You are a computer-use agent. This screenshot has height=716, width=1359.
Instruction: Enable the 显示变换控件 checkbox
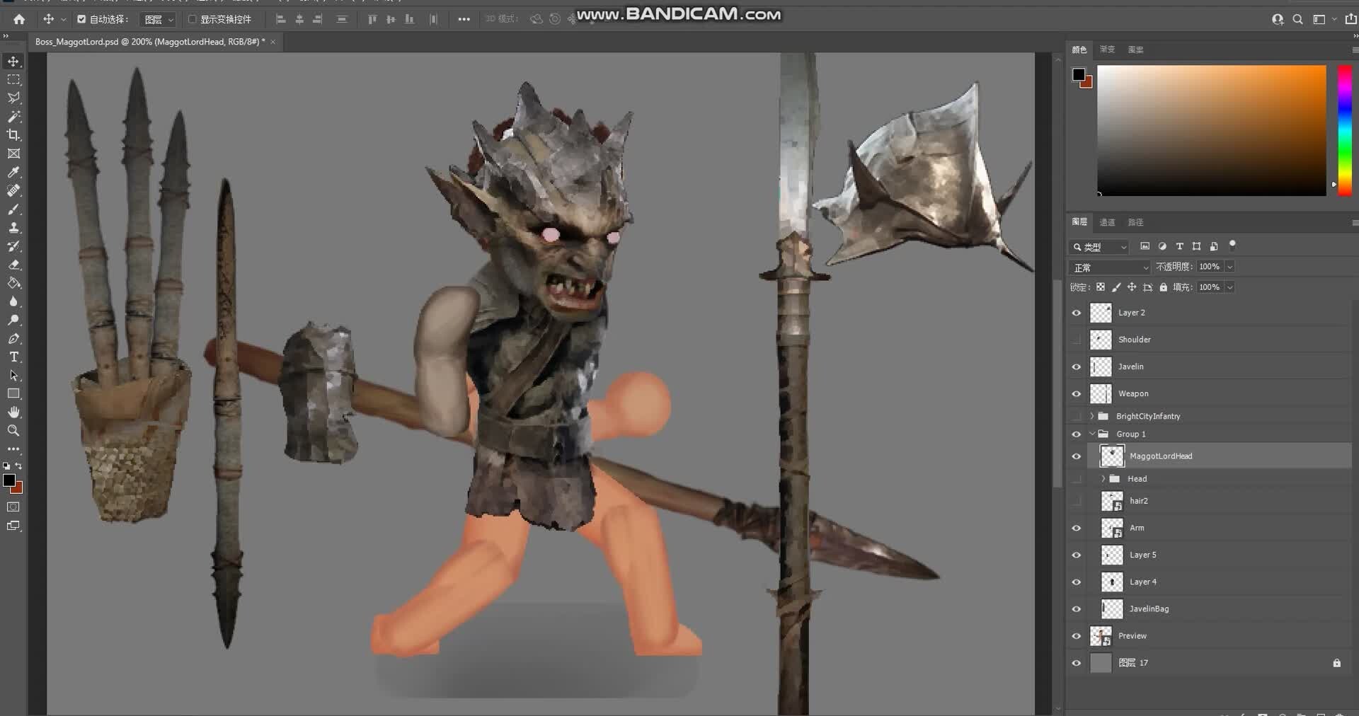(191, 19)
